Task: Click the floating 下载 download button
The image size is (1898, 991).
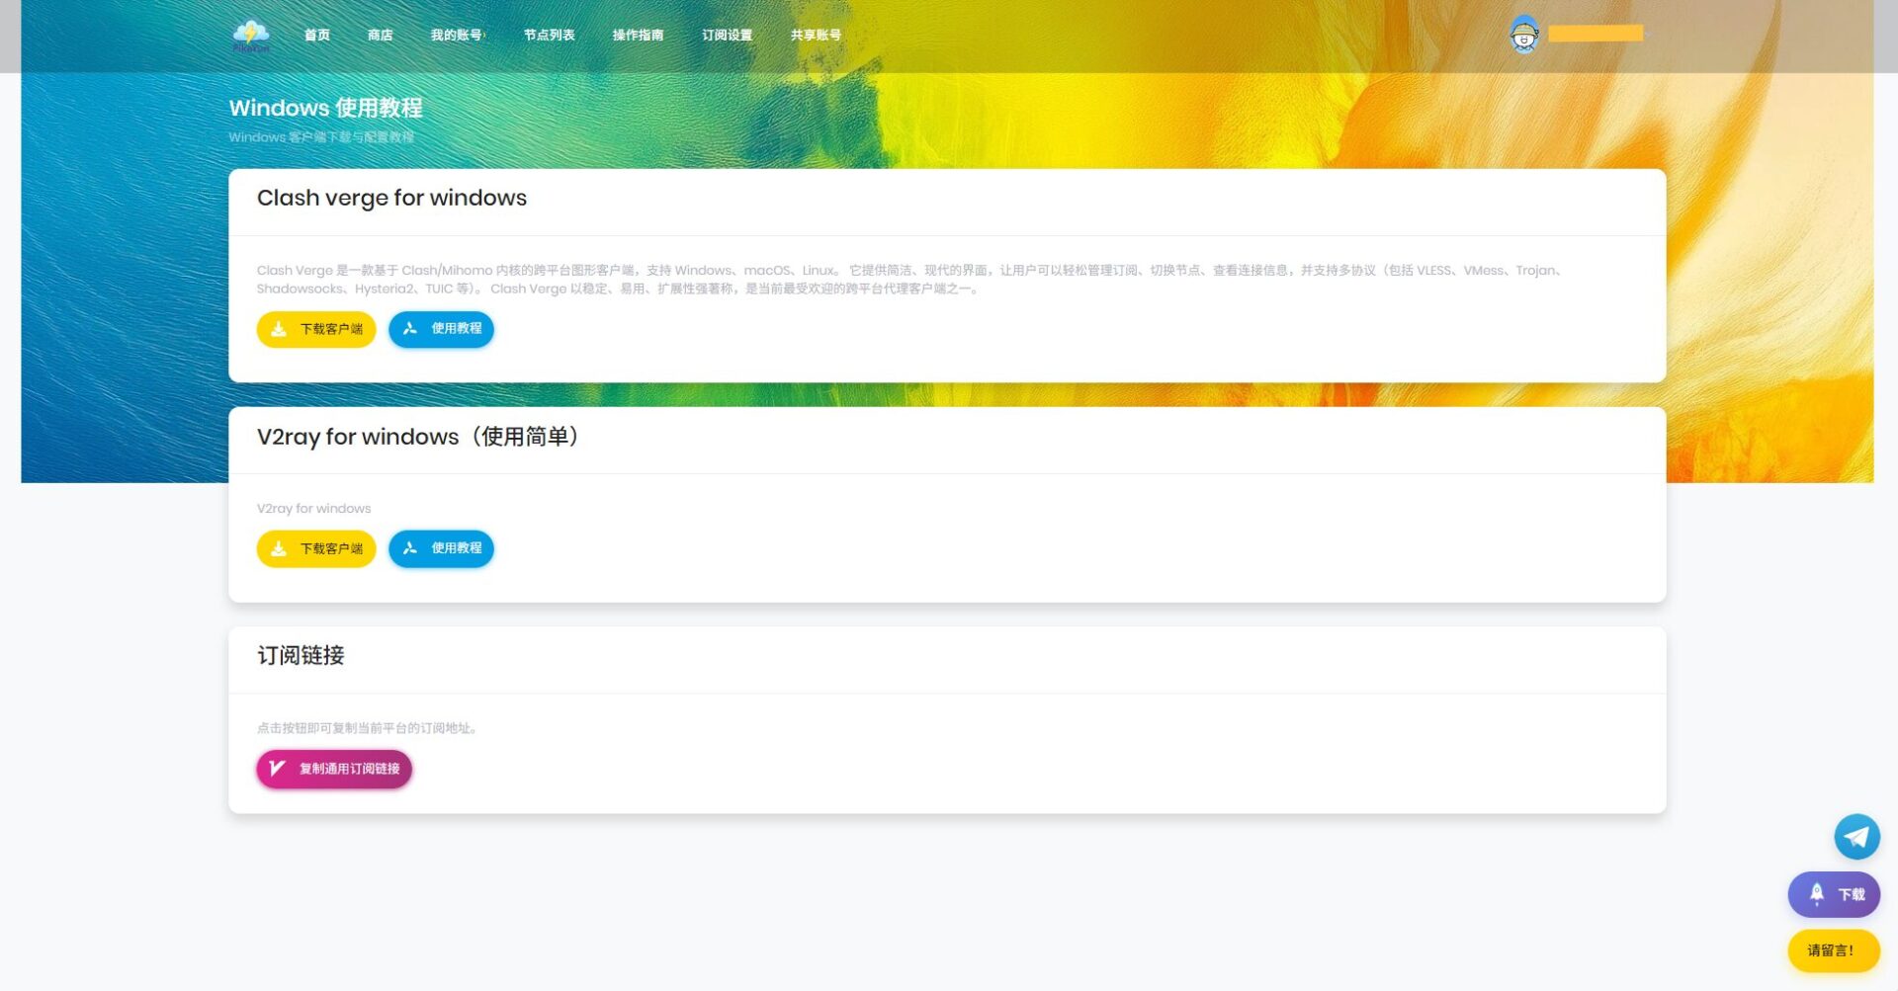Action: coord(1834,894)
